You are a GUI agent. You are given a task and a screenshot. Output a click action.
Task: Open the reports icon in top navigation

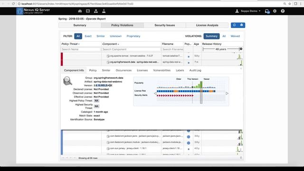click(x=88, y=11)
